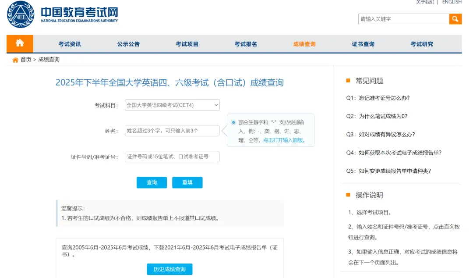The height and width of the screenshot is (278, 473).
Task: Click the page title 2025年下半年全国大学英语四、六级考试
Action: tap(169, 82)
